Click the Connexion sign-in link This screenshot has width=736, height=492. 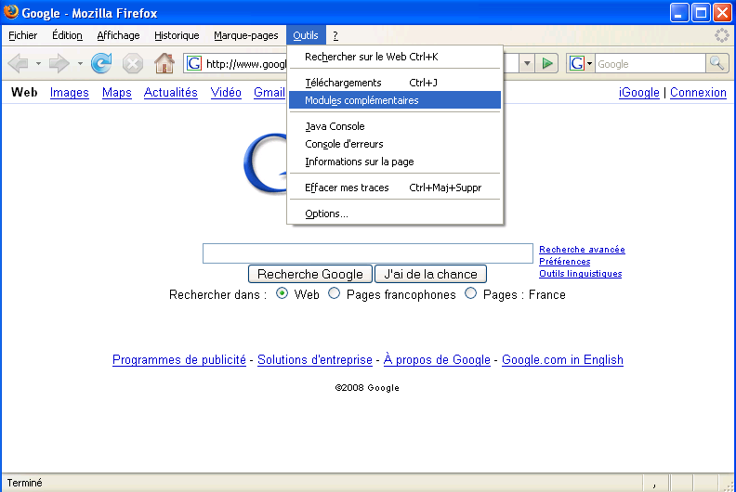698,93
